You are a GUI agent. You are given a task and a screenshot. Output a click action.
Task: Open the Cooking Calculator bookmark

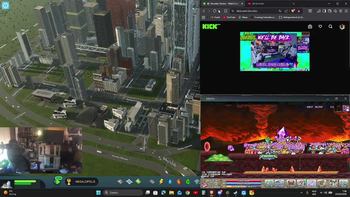(x=263, y=17)
